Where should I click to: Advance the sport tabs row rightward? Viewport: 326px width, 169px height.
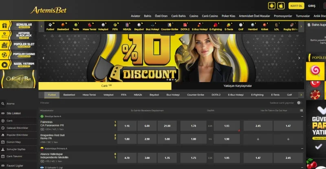click(x=301, y=95)
